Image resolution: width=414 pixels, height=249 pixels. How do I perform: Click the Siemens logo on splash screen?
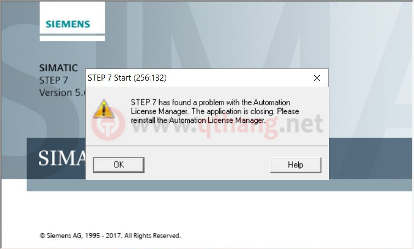click(x=68, y=24)
